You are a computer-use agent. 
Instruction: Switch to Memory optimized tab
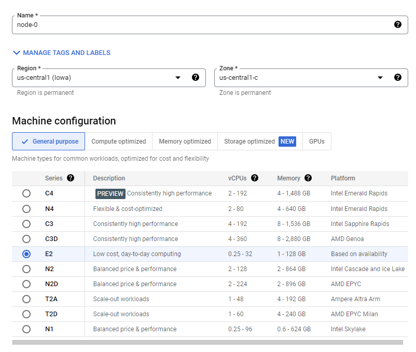(185, 141)
